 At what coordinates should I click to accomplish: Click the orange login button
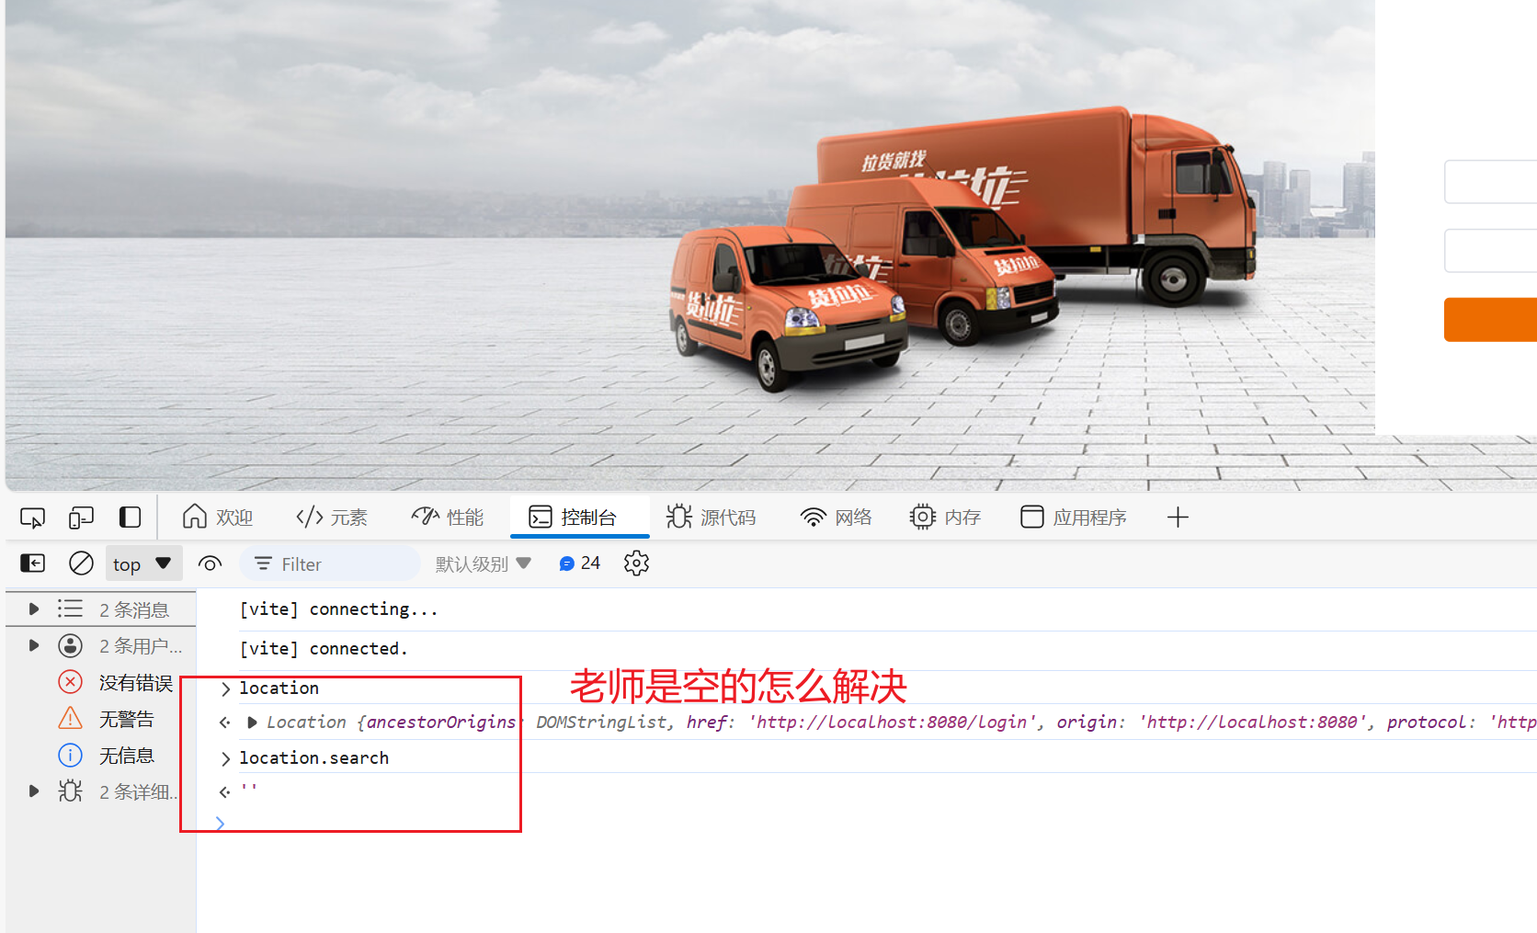(x=1490, y=320)
